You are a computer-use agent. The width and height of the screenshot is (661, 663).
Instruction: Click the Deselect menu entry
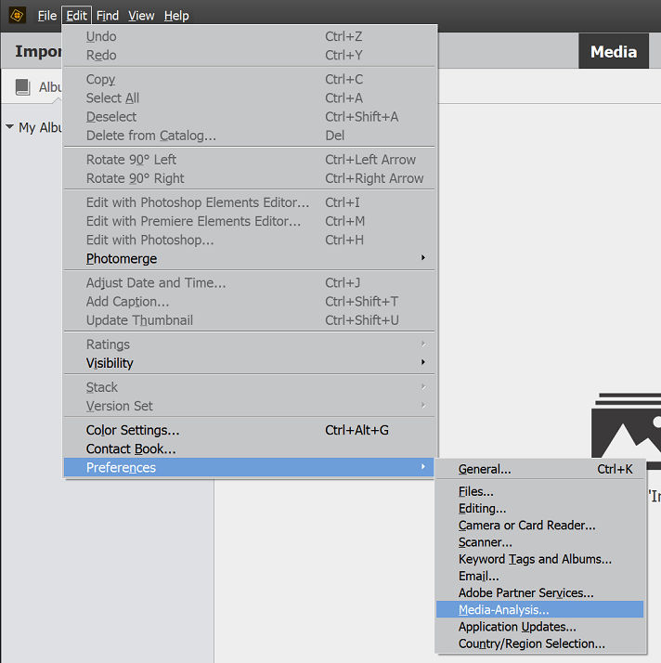[x=249, y=116]
